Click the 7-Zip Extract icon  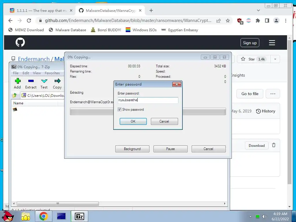31,84
